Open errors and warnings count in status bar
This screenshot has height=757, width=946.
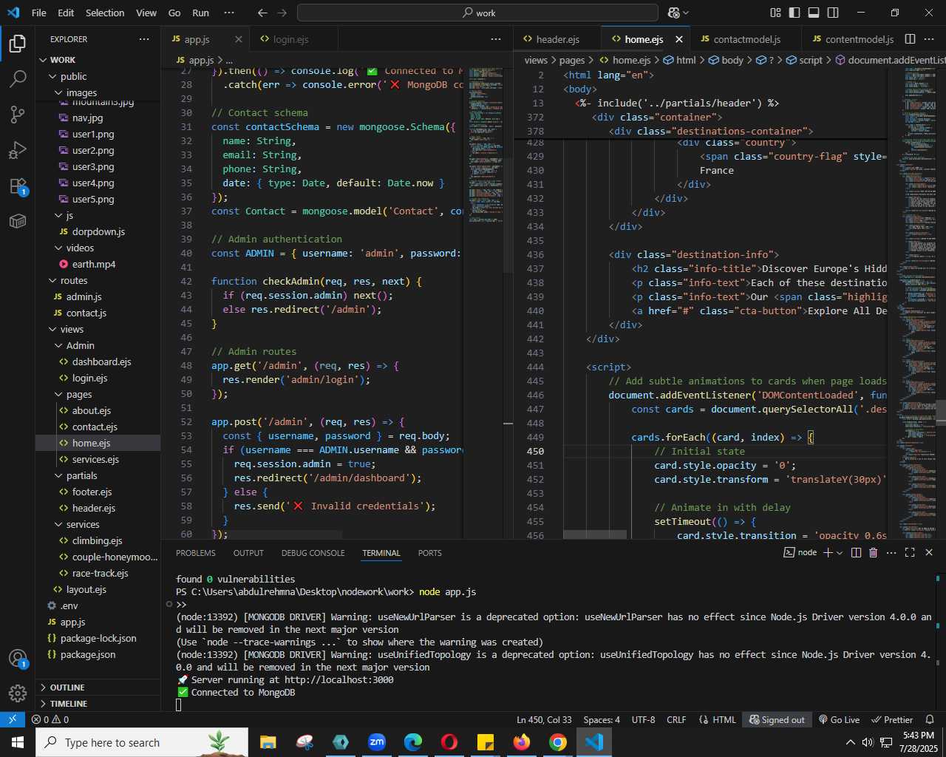pos(50,719)
